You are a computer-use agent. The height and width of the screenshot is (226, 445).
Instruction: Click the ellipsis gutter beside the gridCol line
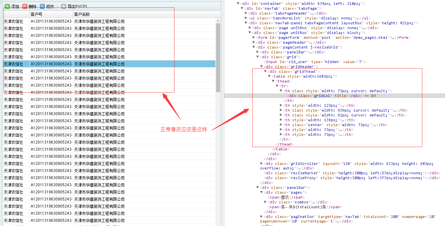226,96
